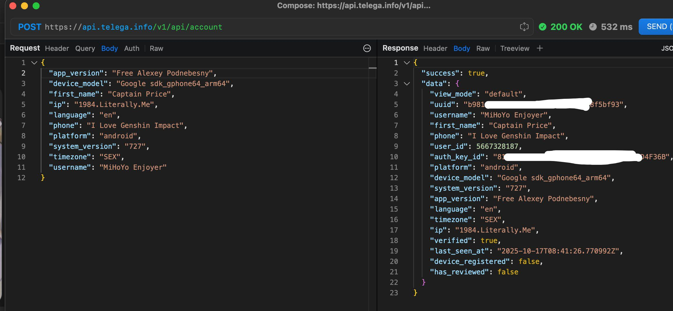Click the request options ellipsis icon
673x311 pixels.
coord(367,49)
